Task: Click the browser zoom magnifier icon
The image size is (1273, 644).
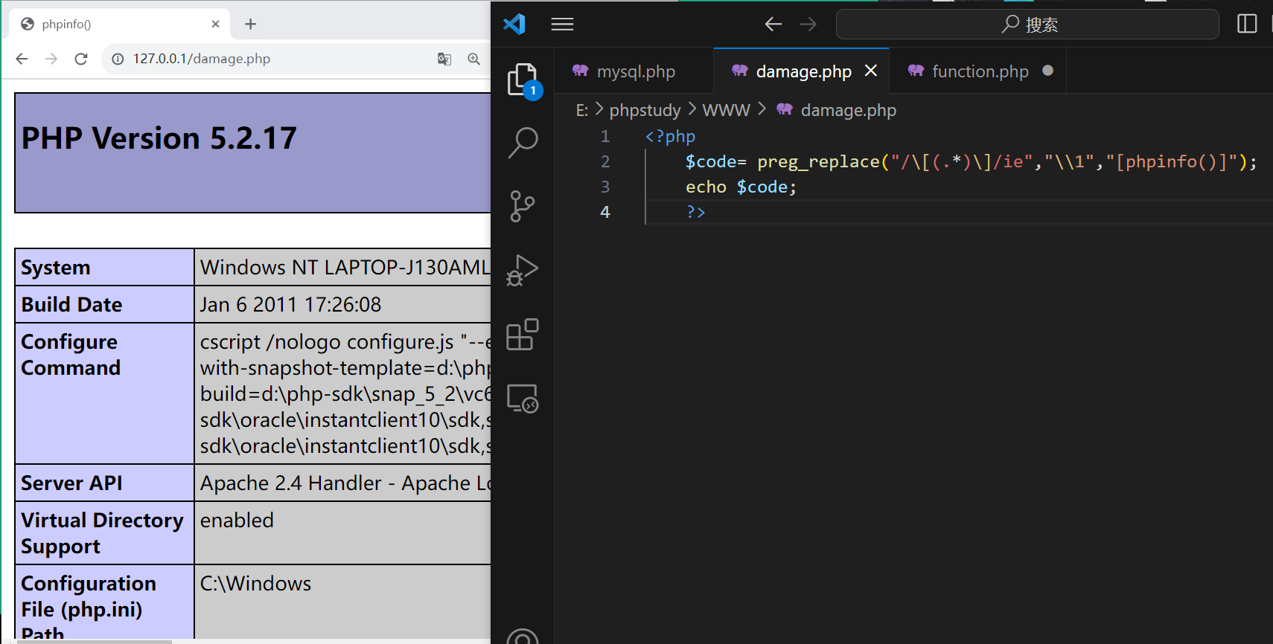Action: tap(473, 59)
